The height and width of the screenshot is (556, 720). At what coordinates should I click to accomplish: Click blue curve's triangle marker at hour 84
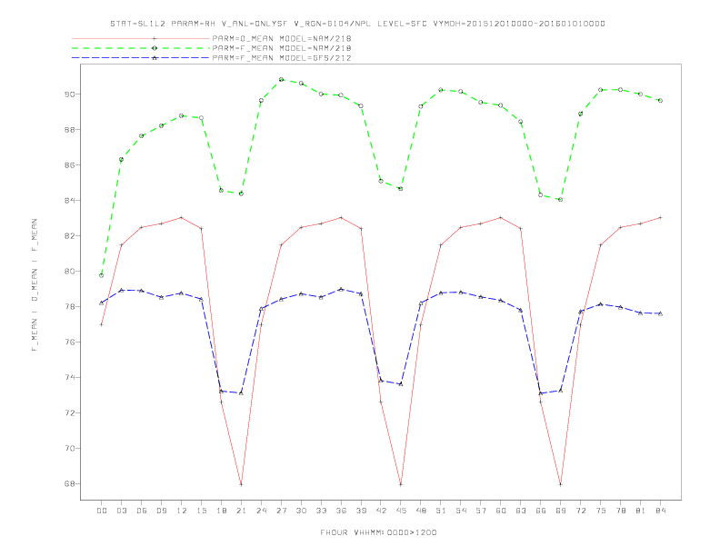pos(660,313)
